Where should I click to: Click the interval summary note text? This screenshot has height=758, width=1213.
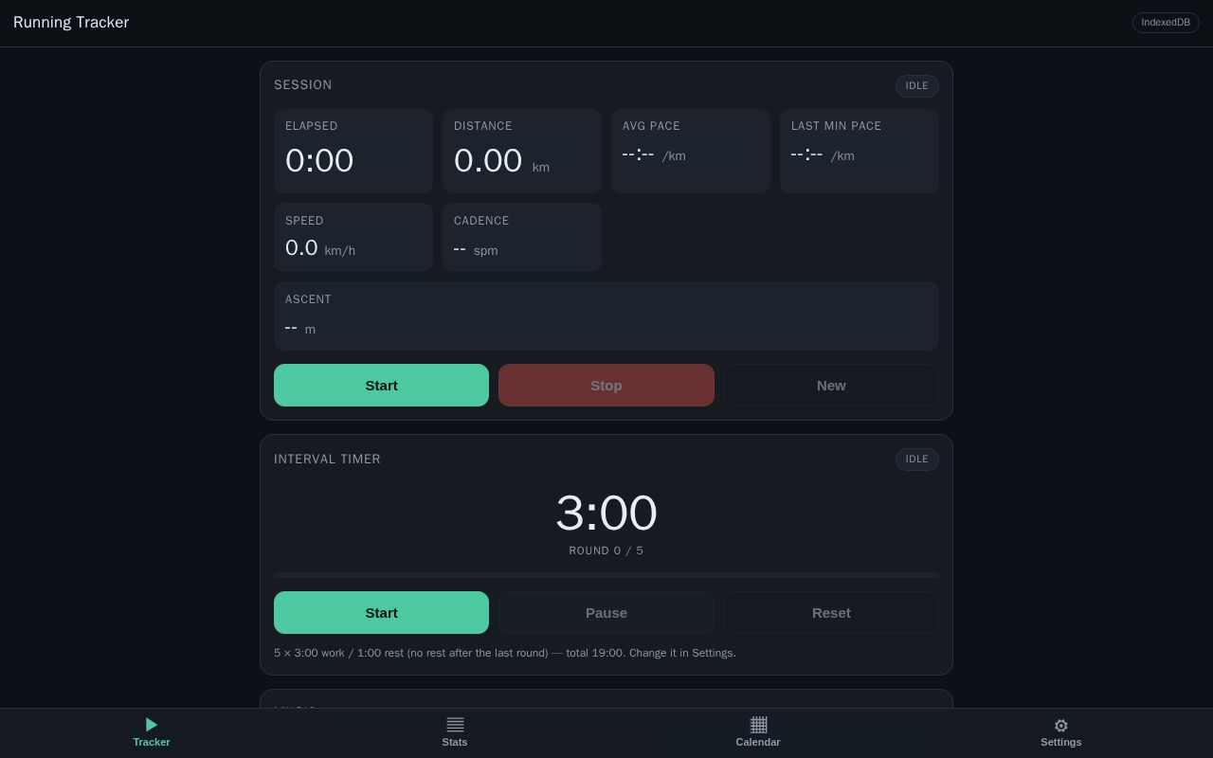505,653
